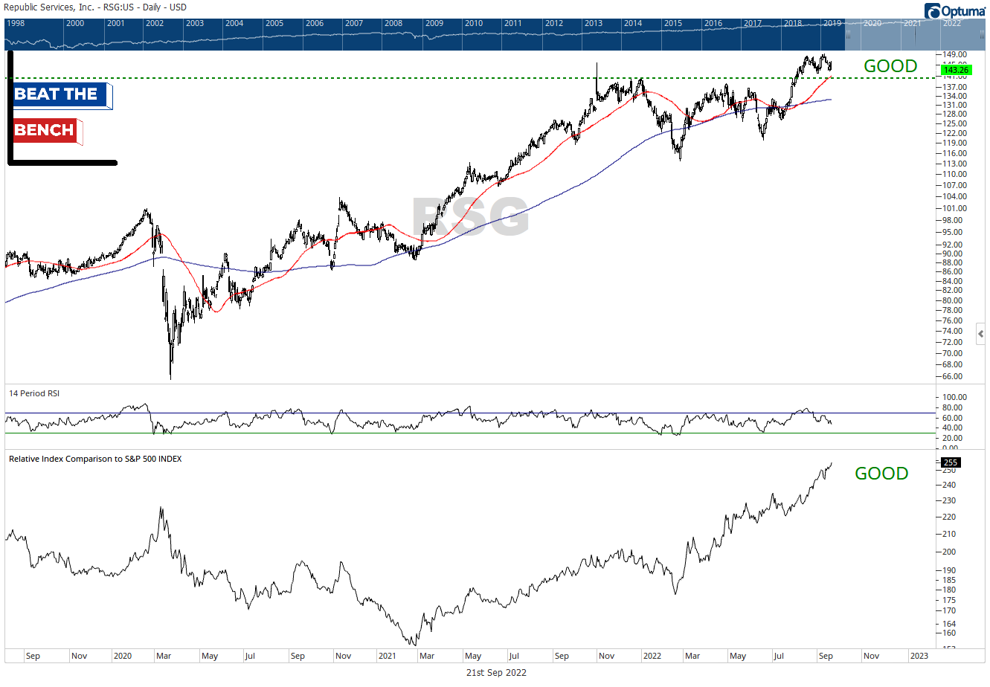Click the 'Relative Index Comparison to S&P 500 INDEX' label
The height and width of the screenshot is (687, 990).
pyautogui.click(x=95, y=459)
